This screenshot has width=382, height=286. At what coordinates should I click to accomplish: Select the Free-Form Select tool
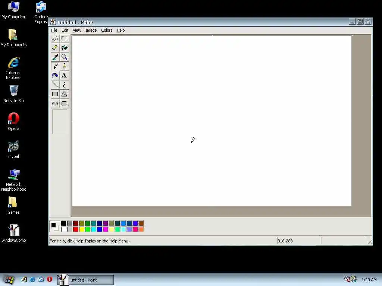[55, 38]
